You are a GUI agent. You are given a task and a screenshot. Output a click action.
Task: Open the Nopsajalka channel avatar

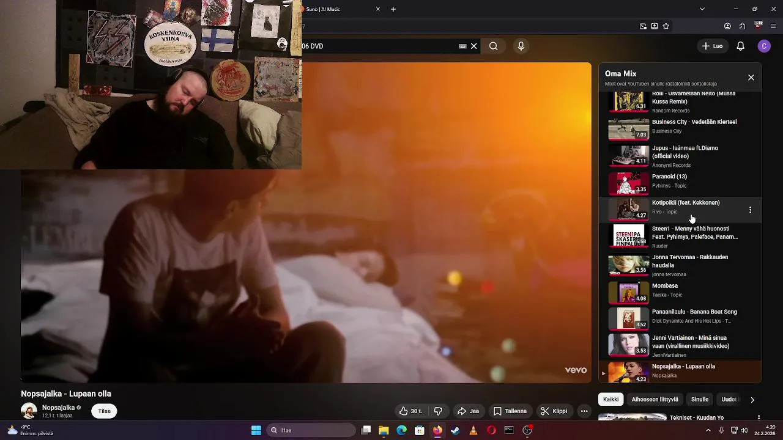(x=29, y=411)
